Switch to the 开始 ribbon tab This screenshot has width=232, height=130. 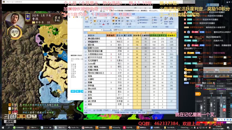click(x=92, y=14)
